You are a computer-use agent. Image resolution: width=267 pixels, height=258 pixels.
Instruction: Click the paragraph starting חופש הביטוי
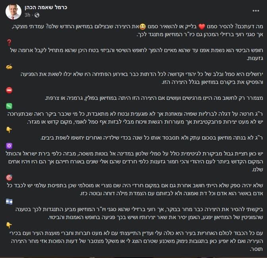pyautogui.click(x=137, y=54)
